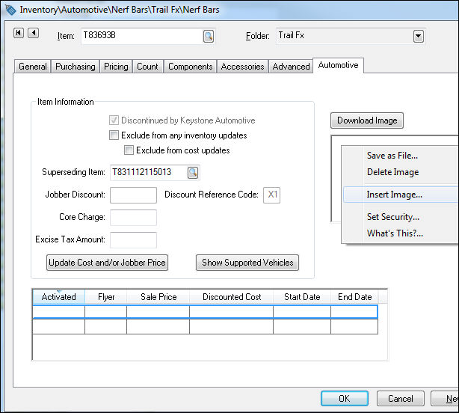
Task: Sort by the Activated column header
Action: tap(58, 297)
